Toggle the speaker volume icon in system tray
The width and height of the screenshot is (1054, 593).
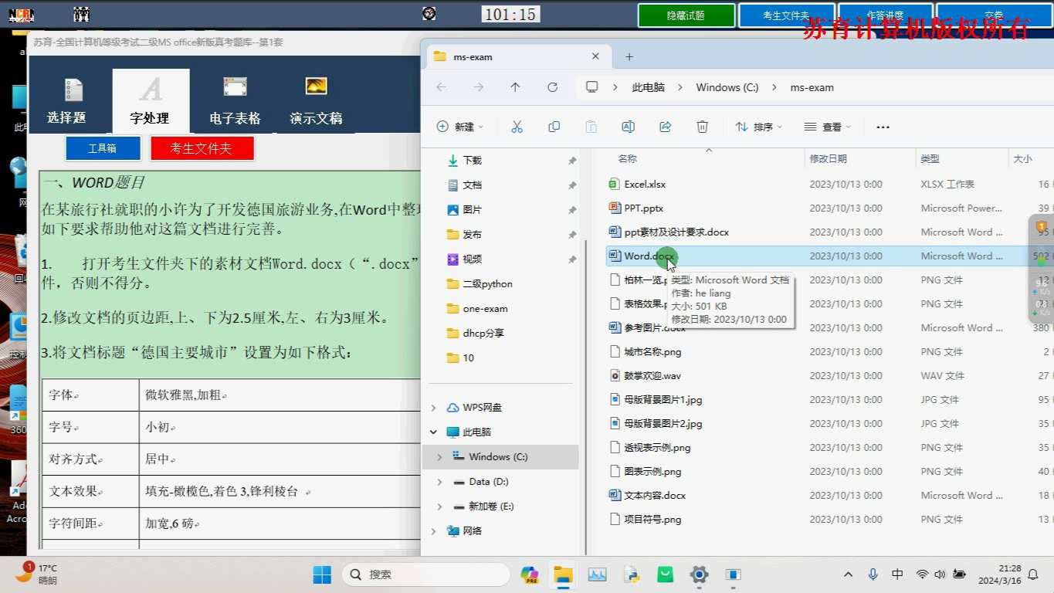pyautogui.click(x=940, y=574)
